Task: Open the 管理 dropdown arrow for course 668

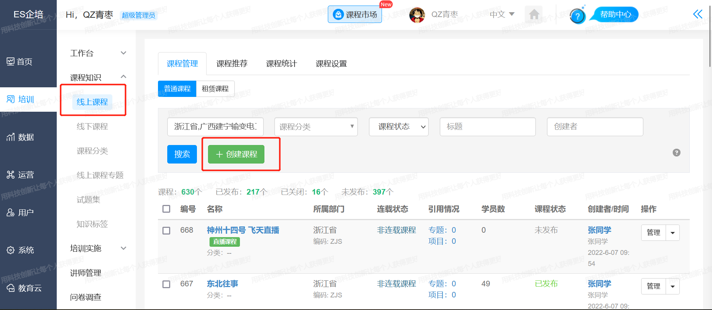Action: pyautogui.click(x=673, y=233)
